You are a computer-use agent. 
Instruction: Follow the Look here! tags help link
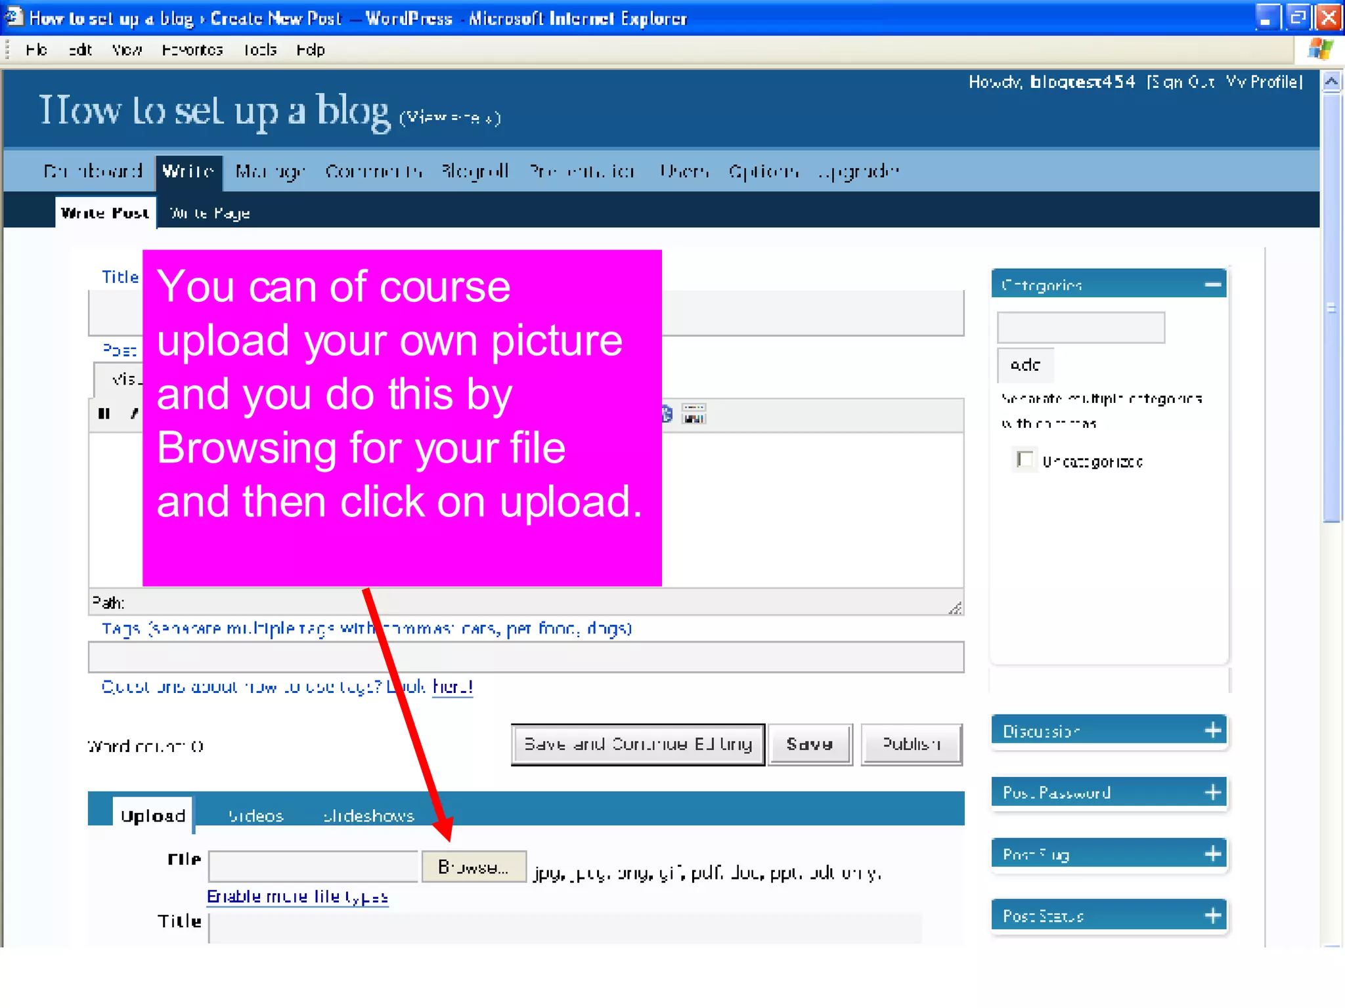click(452, 686)
